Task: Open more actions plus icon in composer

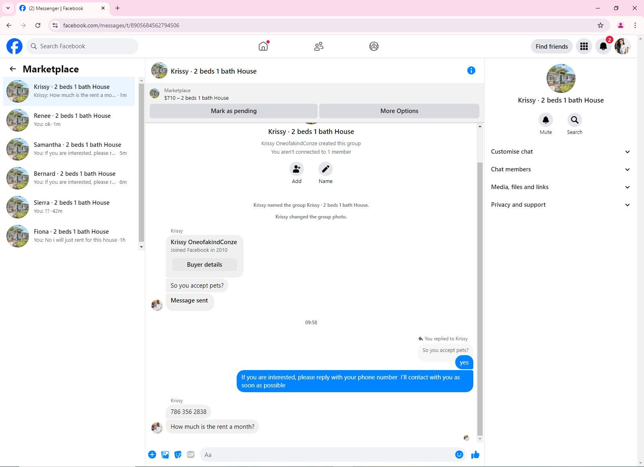Action: 152,455
